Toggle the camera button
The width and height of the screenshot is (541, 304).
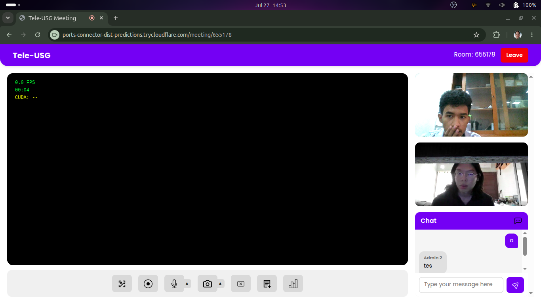point(208,283)
